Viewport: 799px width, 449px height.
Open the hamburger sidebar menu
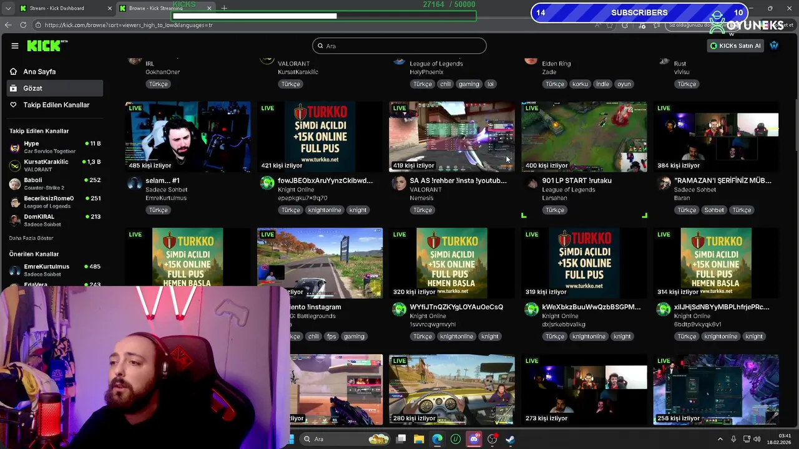pos(15,46)
